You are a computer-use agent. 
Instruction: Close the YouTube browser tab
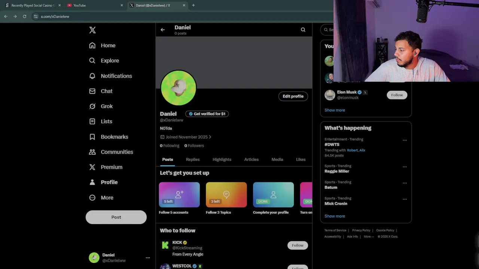[122, 5]
